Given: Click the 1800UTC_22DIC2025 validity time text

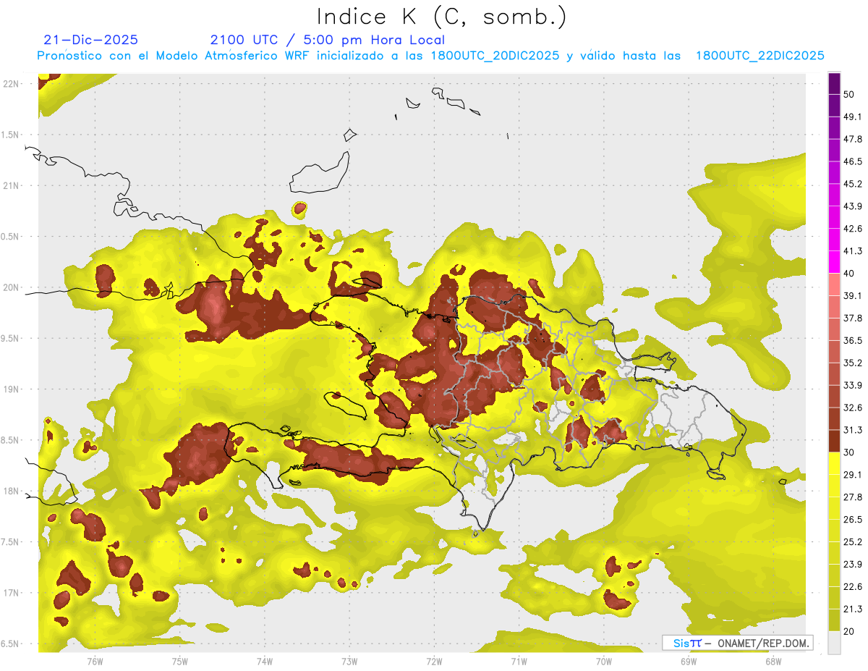Looking at the screenshot, I should (x=759, y=56).
